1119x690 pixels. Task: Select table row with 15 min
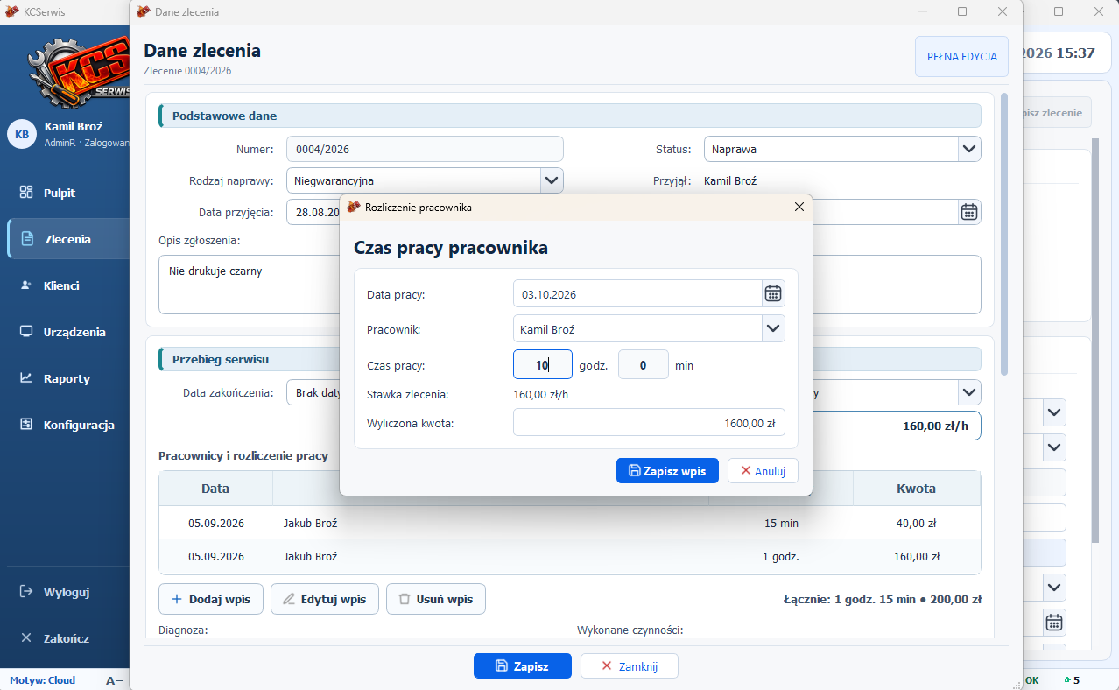tap(569, 523)
